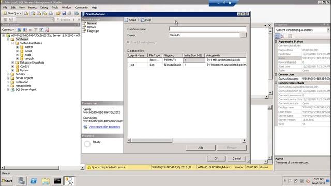
Task: Click the New Query toolbar button
Action: (12, 13)
